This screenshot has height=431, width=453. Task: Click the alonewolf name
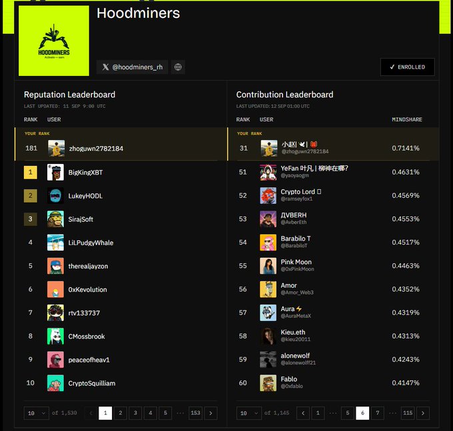pos(295,356)
